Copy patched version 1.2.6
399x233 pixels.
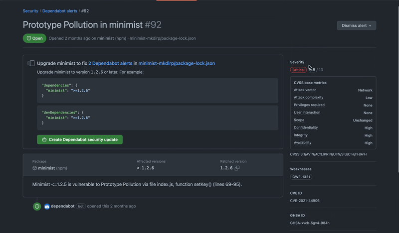[237, 168]
